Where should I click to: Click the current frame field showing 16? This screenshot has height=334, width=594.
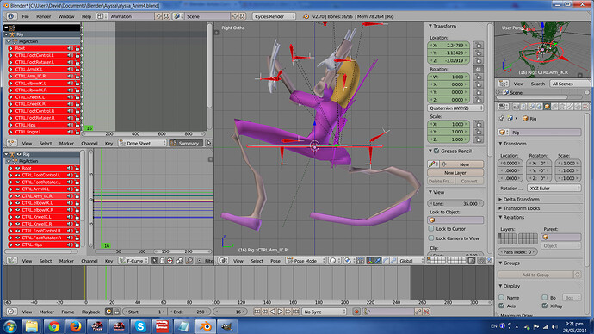232,312
